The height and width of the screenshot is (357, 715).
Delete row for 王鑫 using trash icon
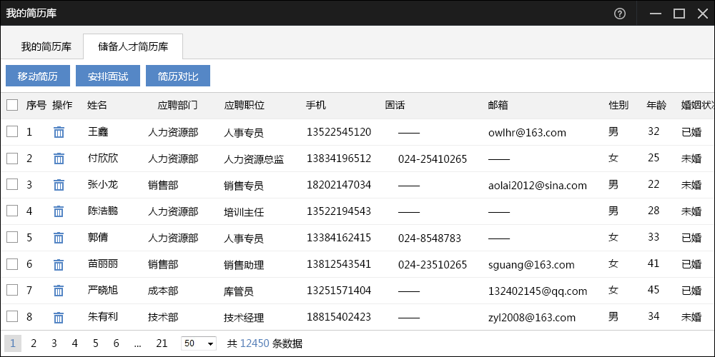(x=59, y=132)
